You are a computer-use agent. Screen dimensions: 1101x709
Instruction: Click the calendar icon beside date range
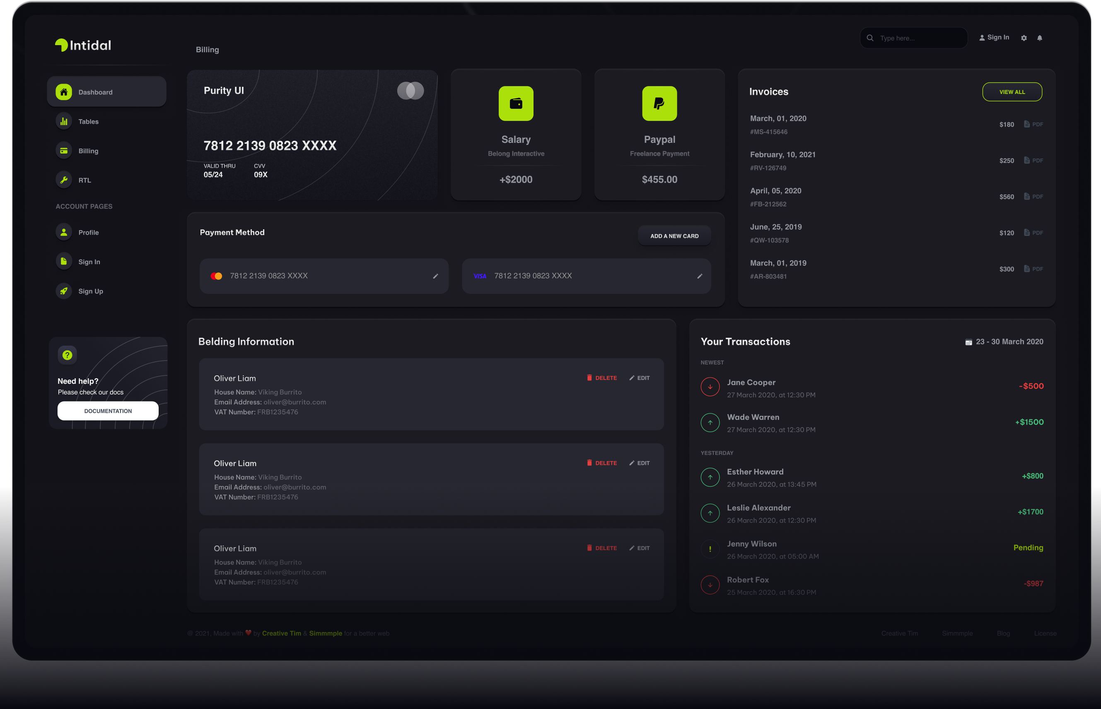pyautogui.click(x=968, y=342)
